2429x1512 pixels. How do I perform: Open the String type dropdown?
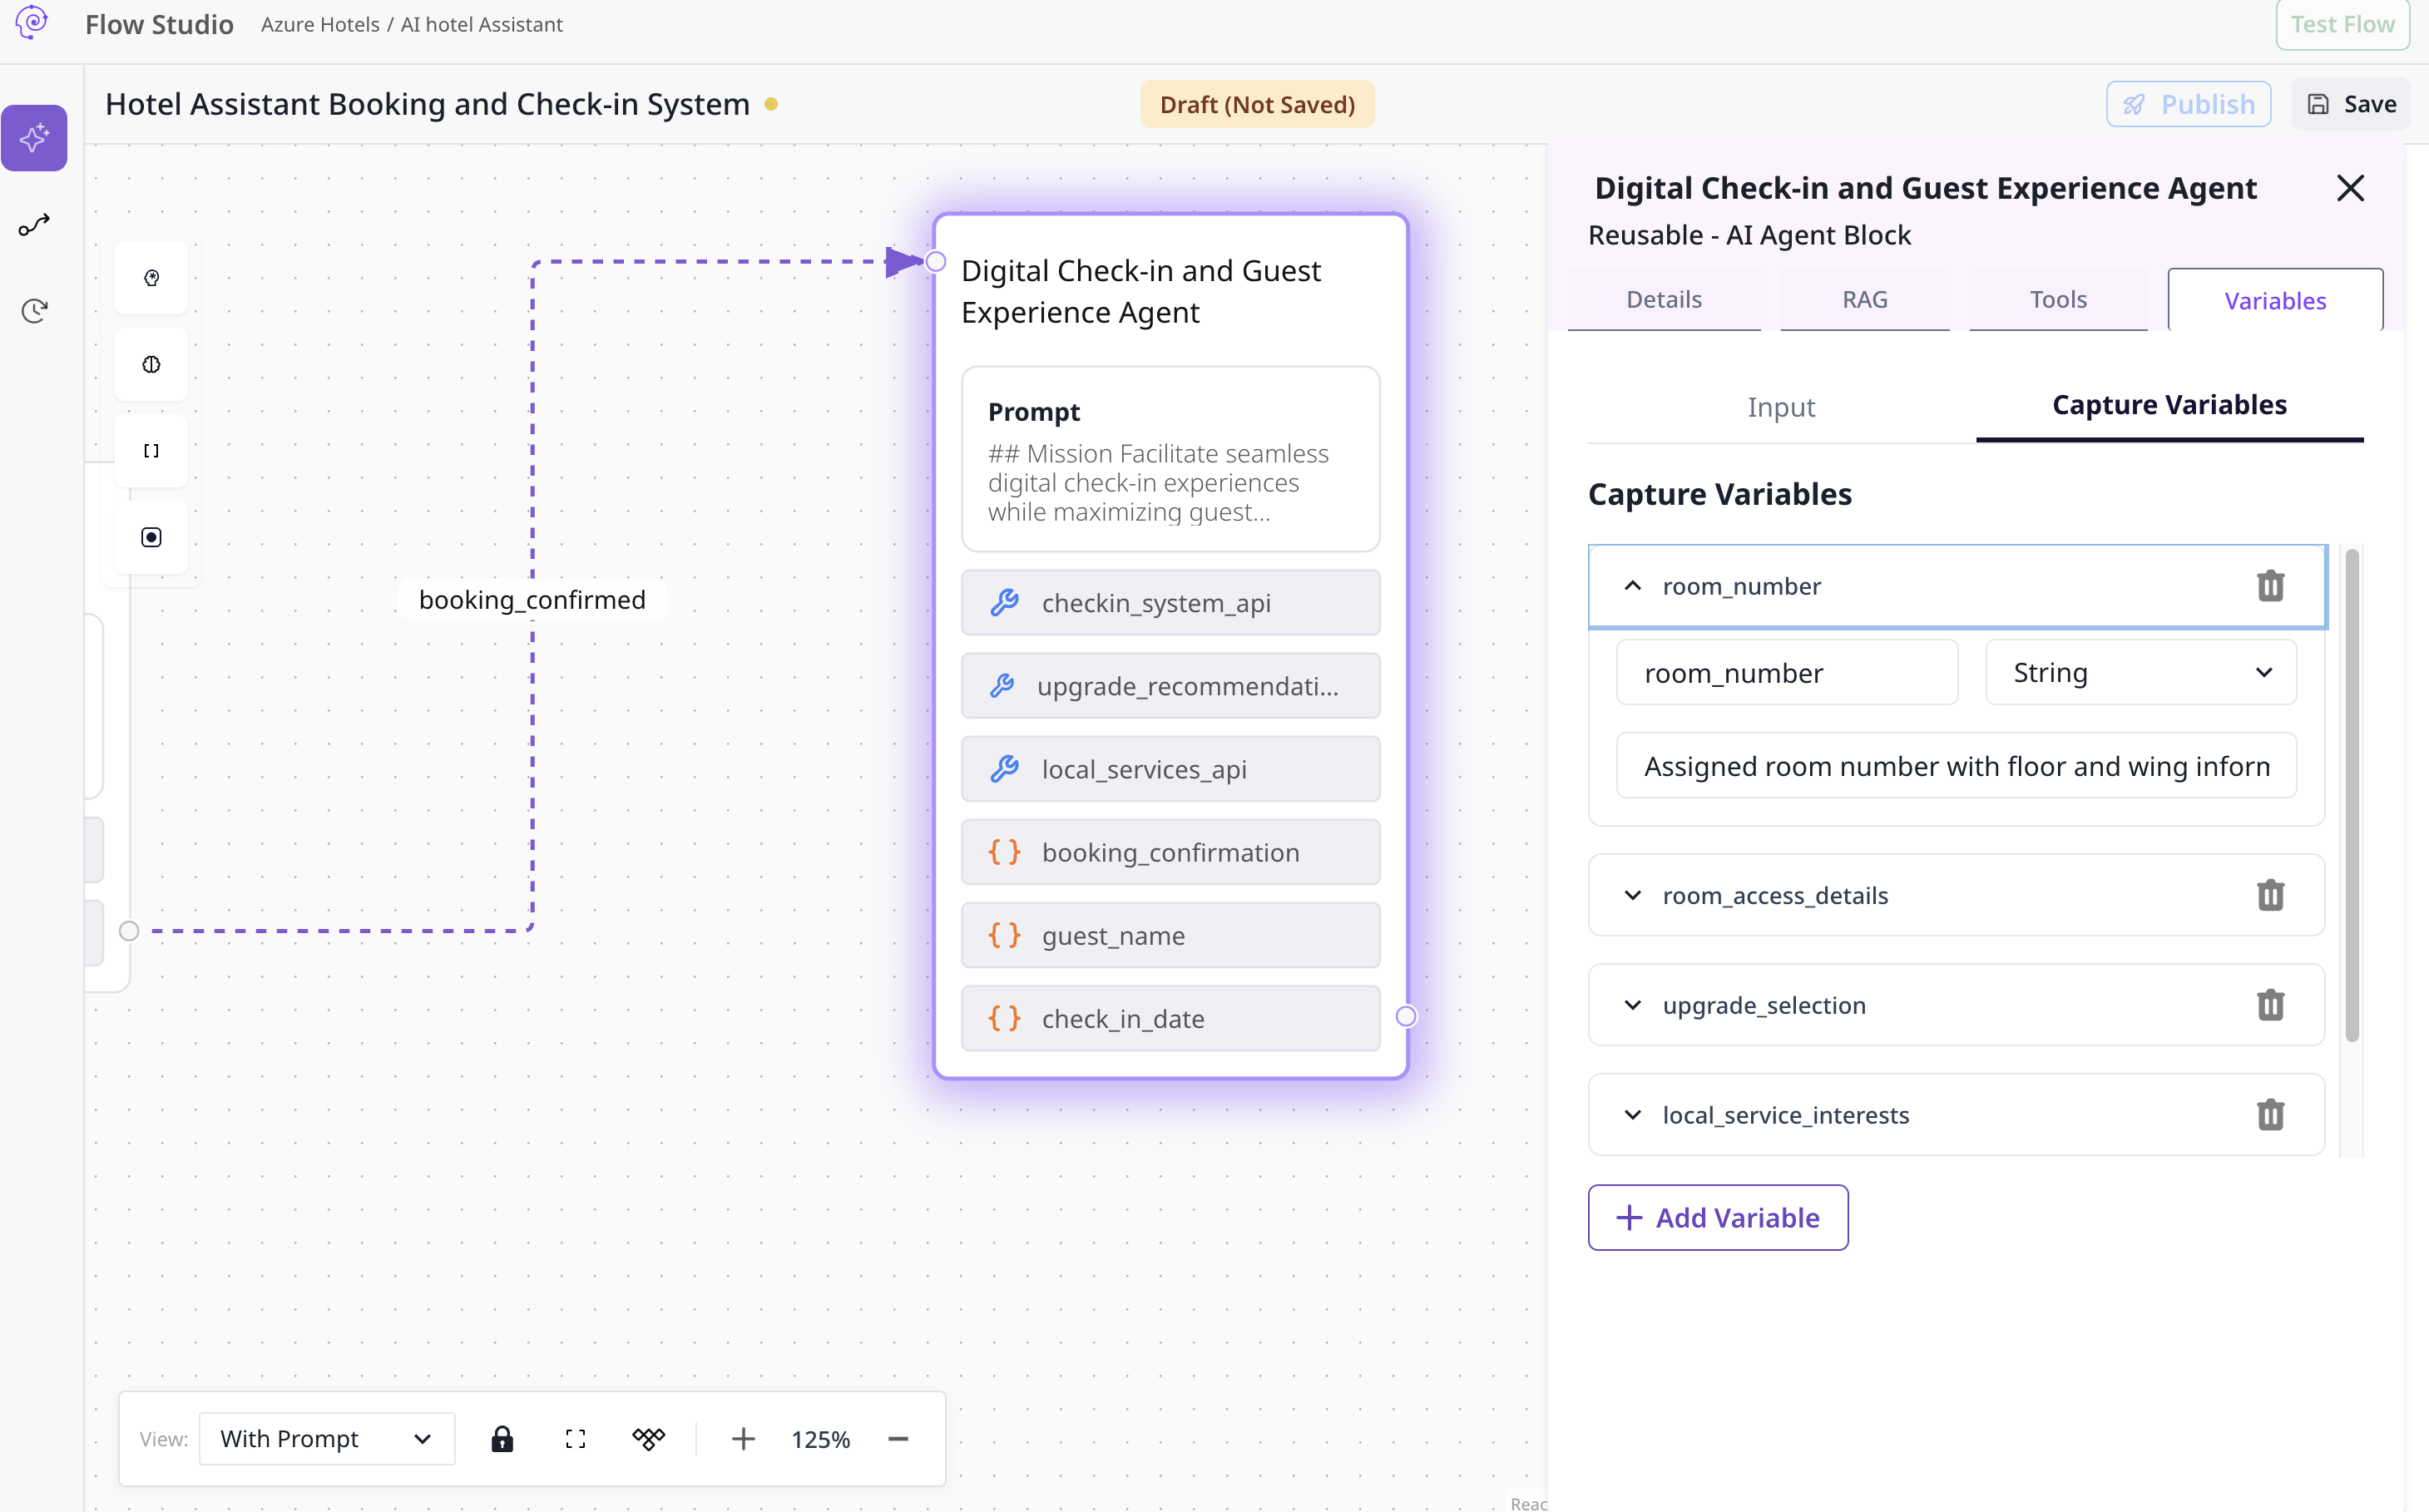(x=2140, y=673)
